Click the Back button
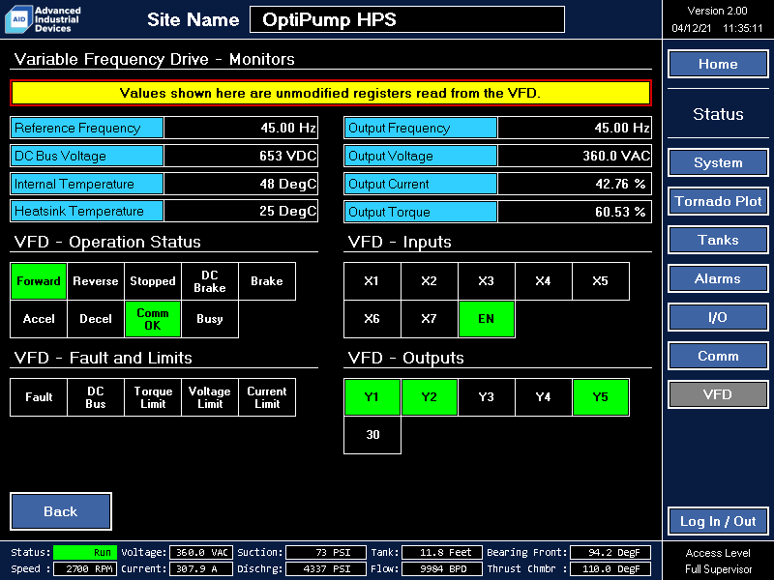The image size is (774, 580). [x=61, y=511]
